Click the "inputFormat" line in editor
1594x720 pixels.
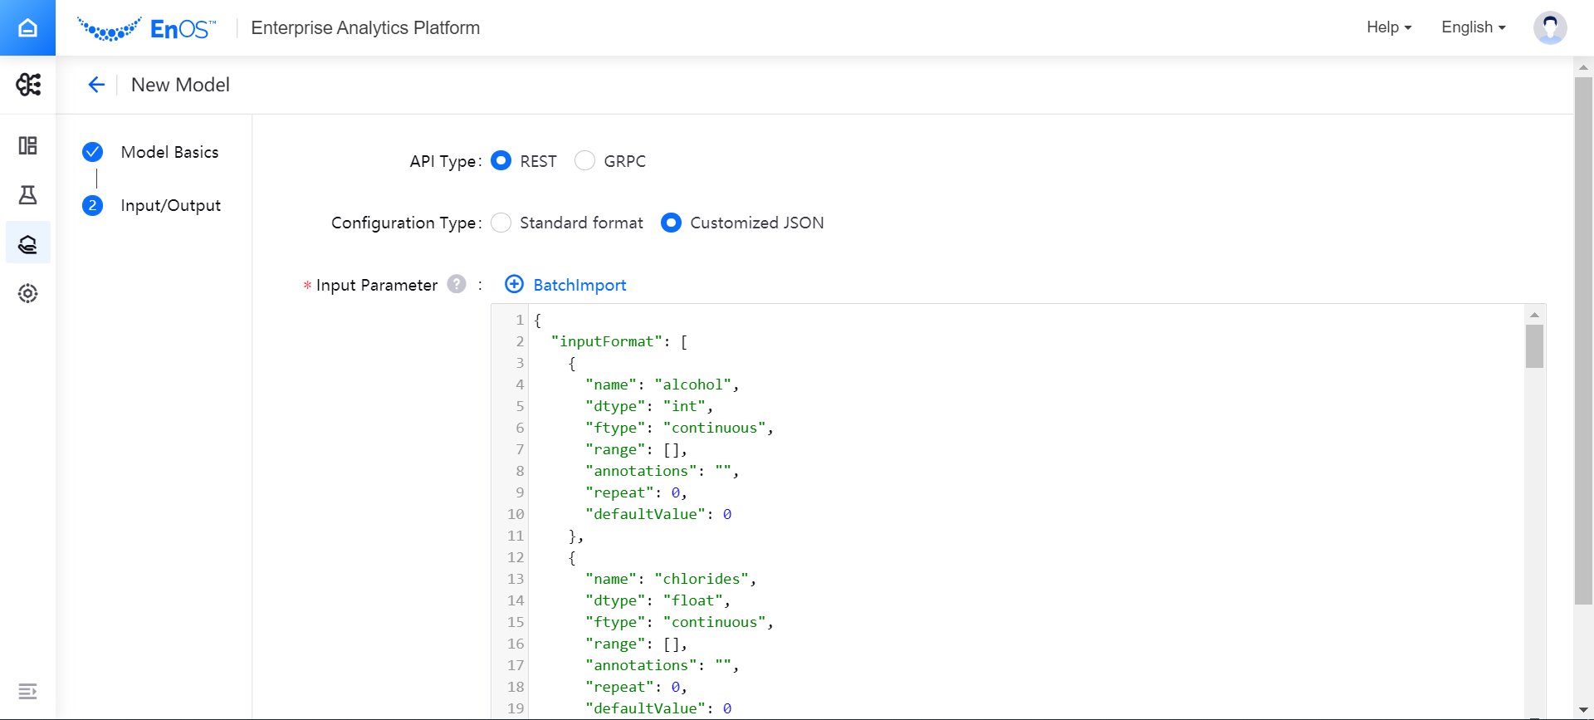click(619, 341)
